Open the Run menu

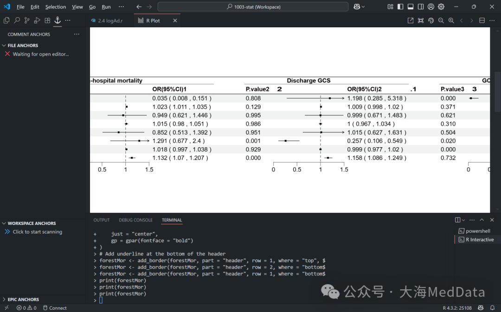tap(106, 6)
